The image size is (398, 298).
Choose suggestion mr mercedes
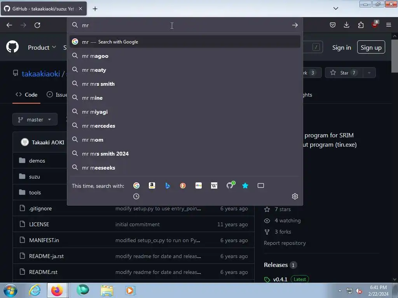(x=185, y=125)
